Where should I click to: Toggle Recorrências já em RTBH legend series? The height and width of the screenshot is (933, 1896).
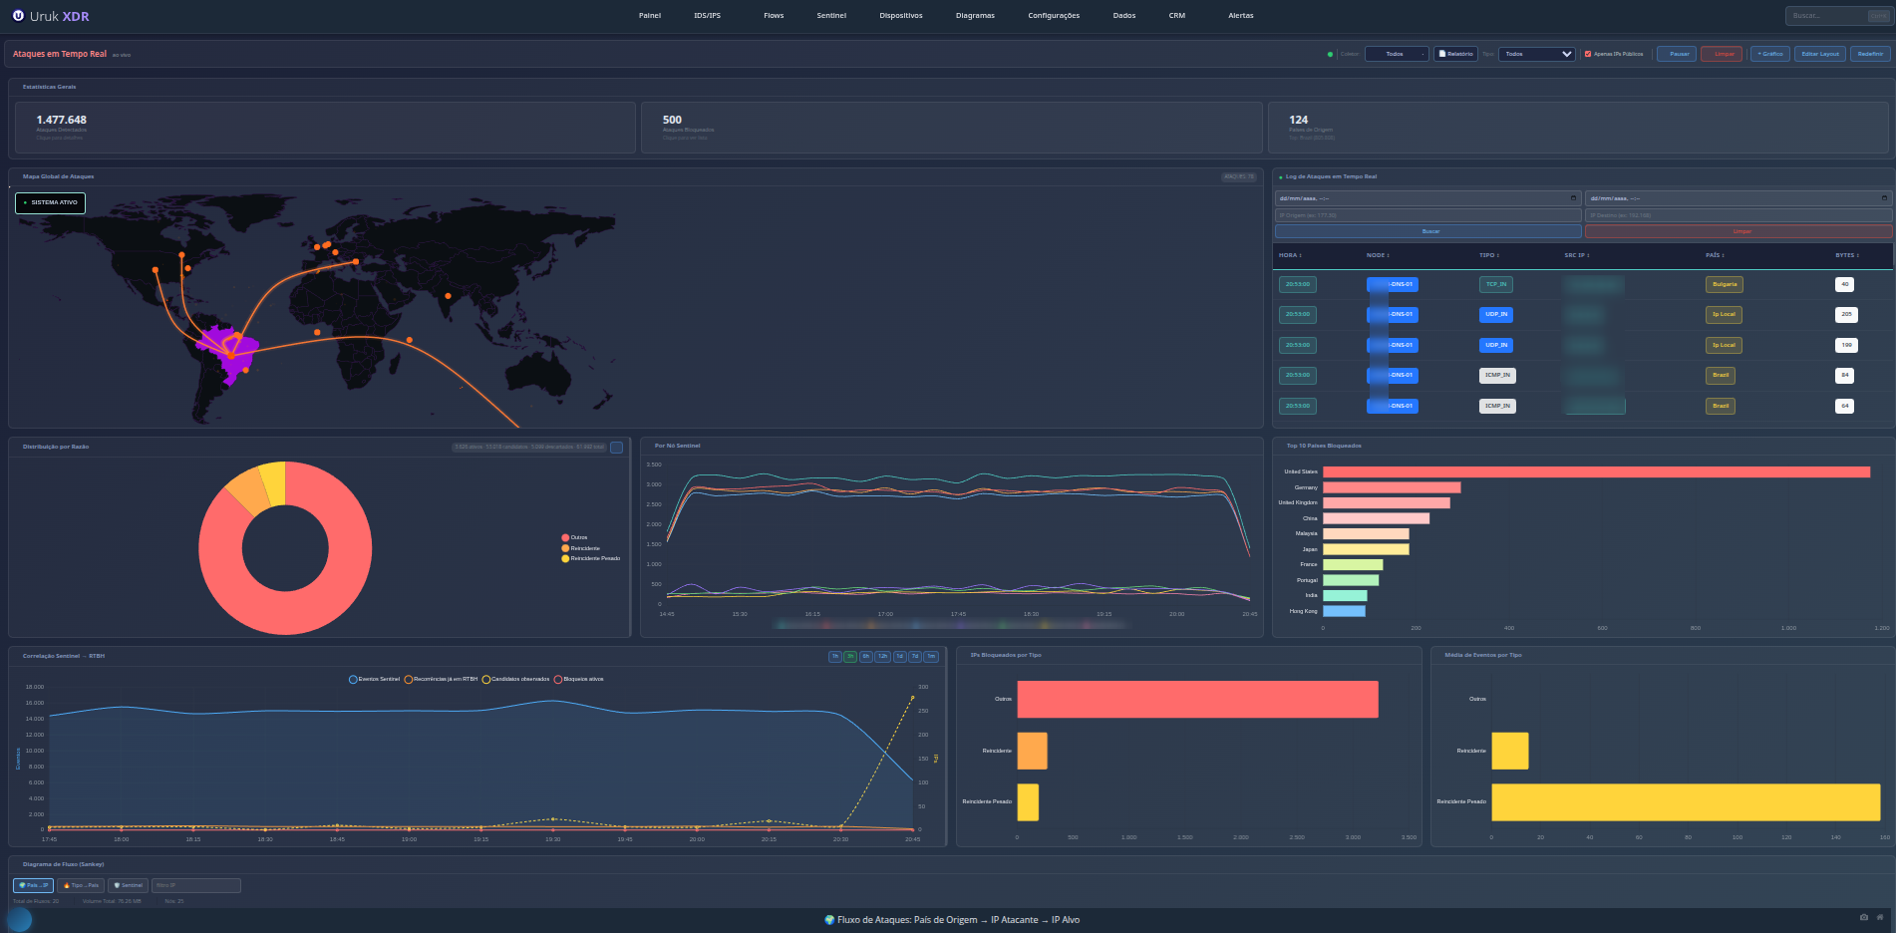point(441,679)
